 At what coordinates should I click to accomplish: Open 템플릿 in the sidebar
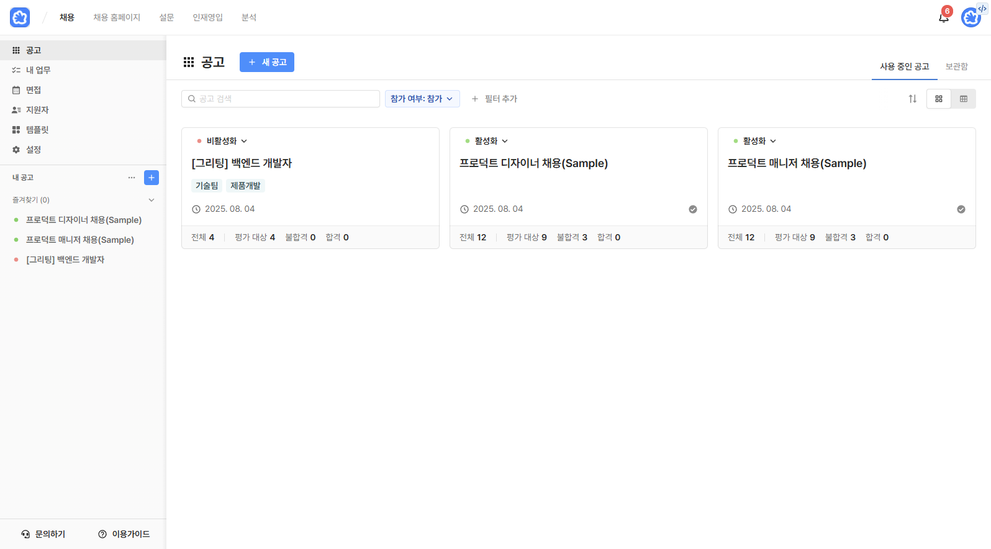[x=83, y=130]
